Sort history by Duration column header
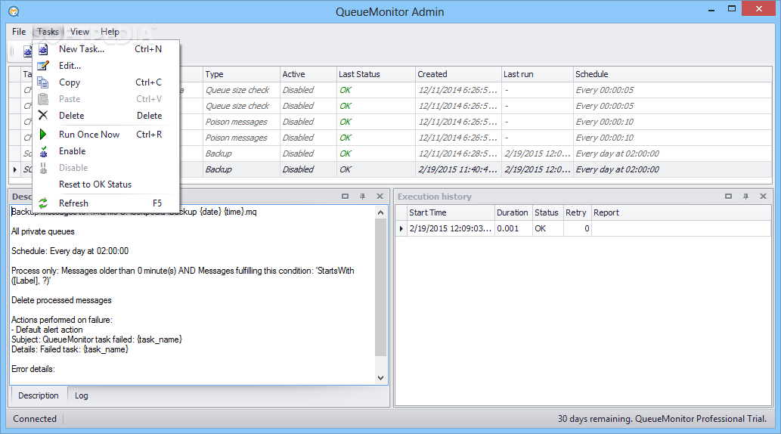 pyautogui.click(x=513, y=212)
